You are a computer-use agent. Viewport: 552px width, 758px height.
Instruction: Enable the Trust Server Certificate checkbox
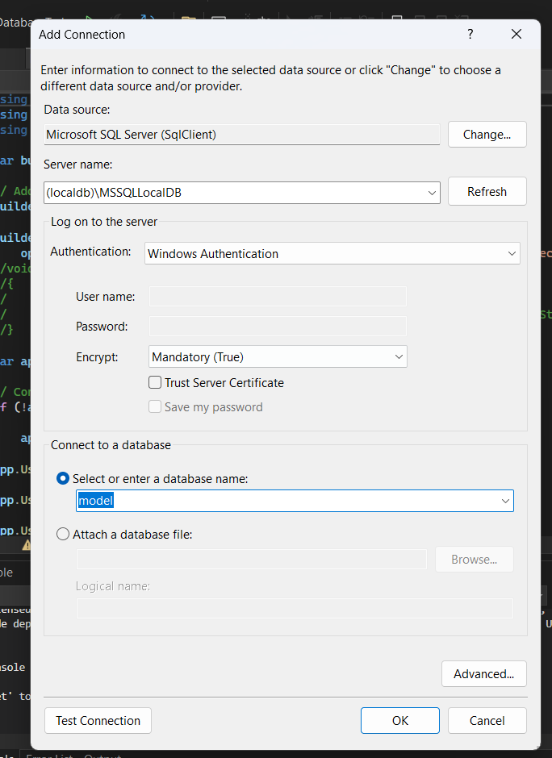(156, 383)
